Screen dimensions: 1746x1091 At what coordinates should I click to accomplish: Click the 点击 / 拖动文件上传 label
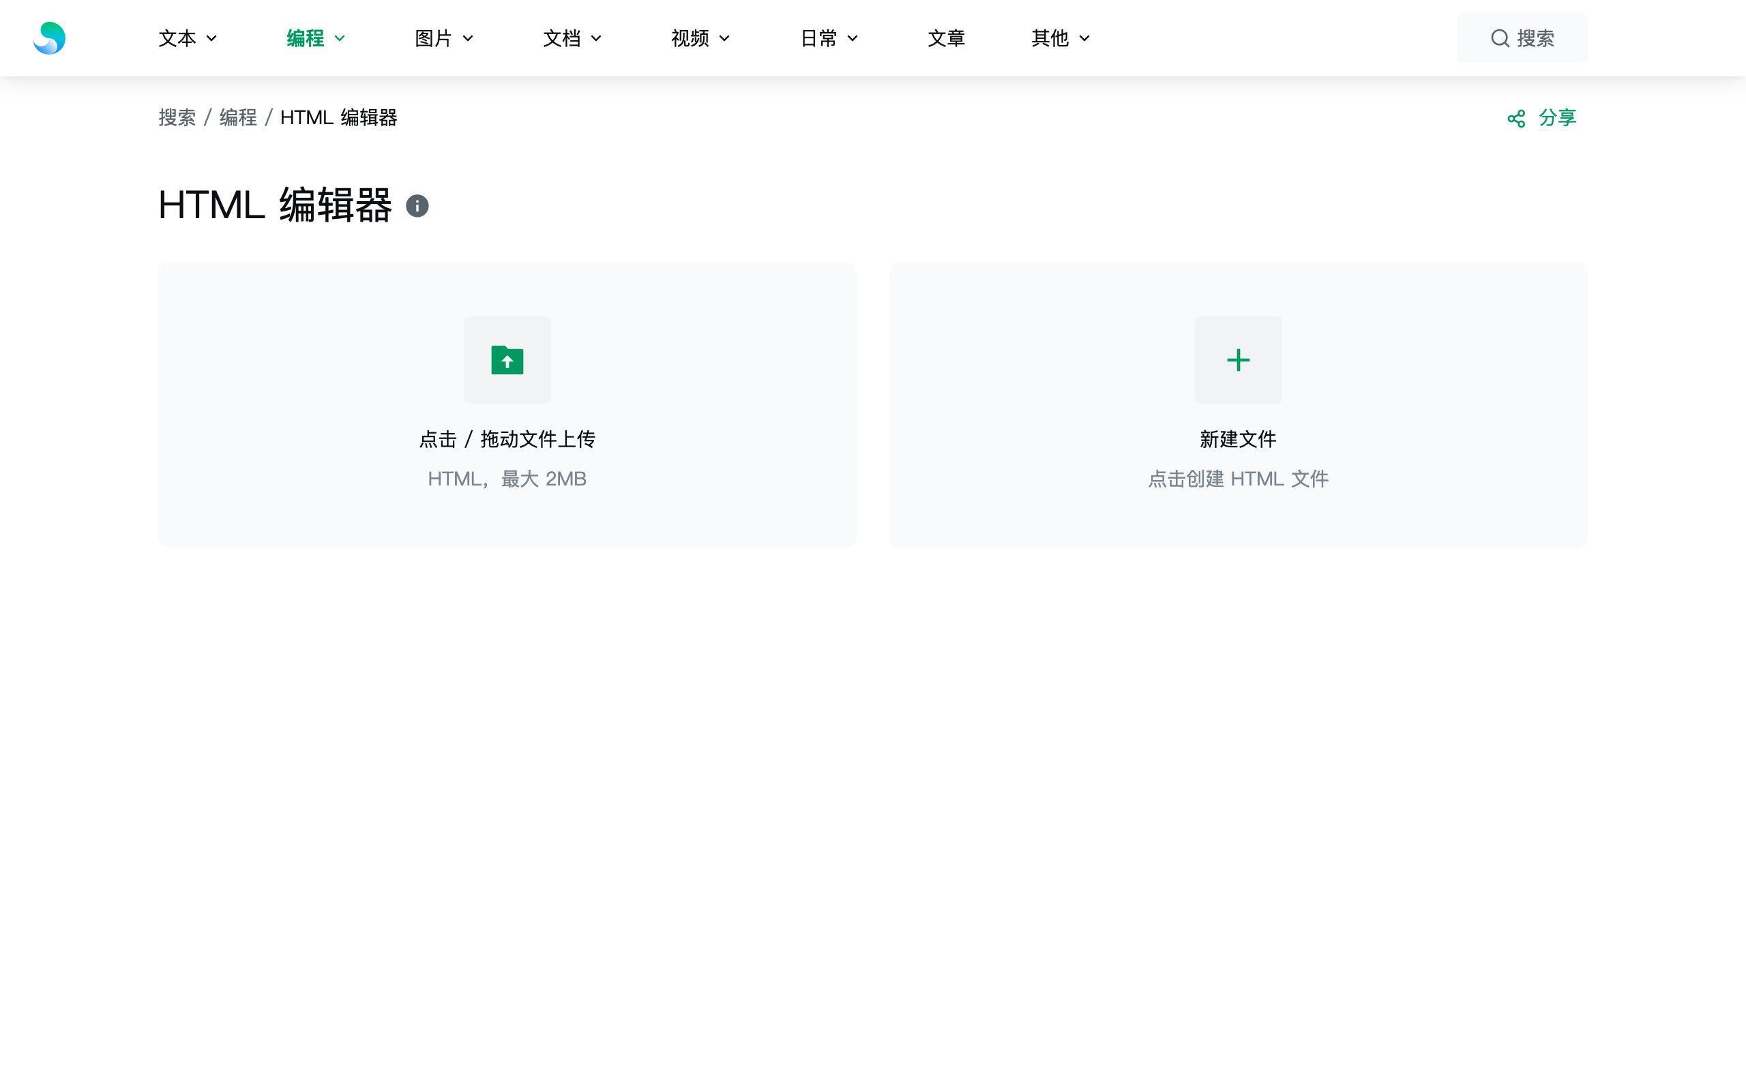point(507,439)
